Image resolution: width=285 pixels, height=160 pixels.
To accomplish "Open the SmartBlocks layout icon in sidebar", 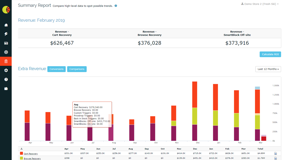I will [6, 43].
